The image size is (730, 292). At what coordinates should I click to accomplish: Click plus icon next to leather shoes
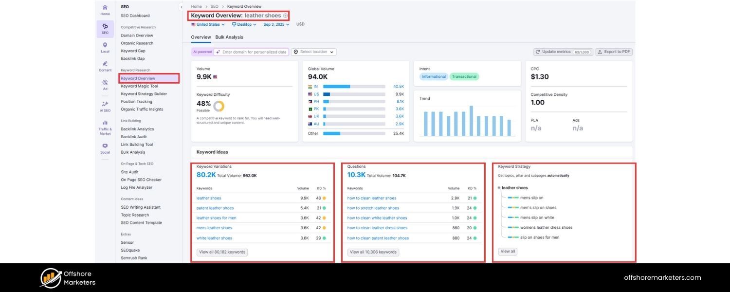coord(286,16)
